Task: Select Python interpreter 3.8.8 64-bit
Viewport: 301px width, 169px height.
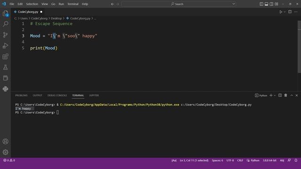Action: click(269, 161)
